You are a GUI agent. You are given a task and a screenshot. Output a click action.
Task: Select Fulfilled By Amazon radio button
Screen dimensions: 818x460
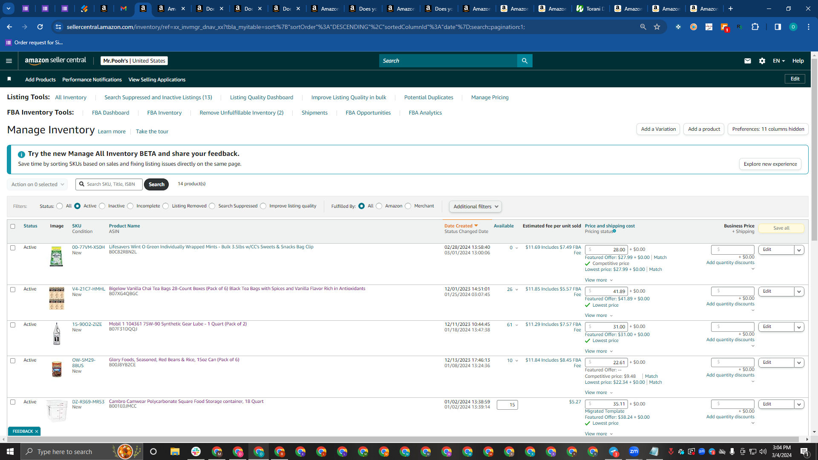pos(379,206)
